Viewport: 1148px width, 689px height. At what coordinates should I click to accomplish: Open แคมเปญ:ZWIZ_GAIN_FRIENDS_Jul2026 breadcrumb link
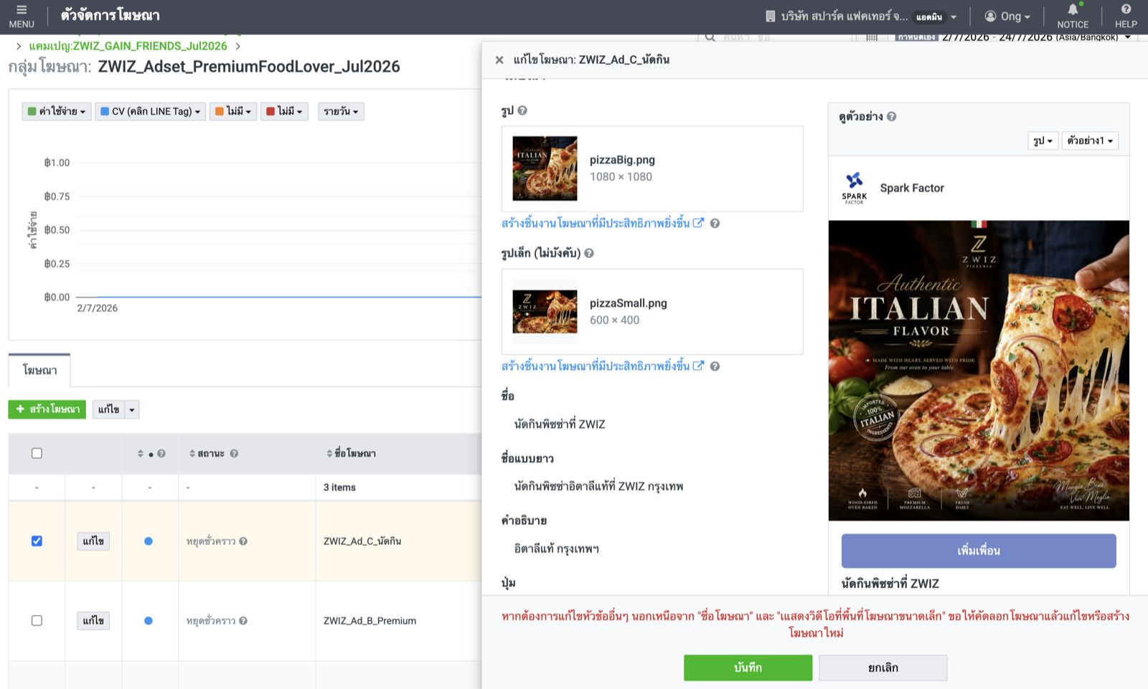128,46
